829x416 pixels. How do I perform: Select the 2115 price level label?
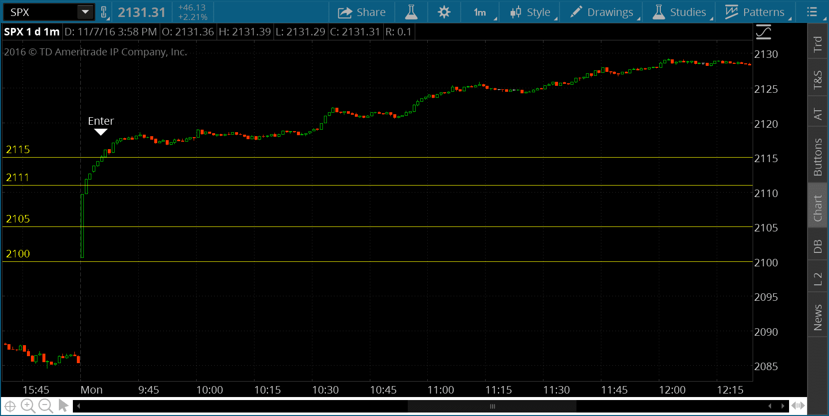coord(18,149)
